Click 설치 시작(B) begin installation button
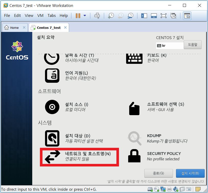The image size is (208, 193). (190, 173)
